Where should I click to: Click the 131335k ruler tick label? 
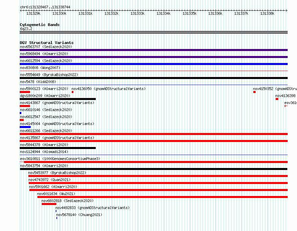190,13
